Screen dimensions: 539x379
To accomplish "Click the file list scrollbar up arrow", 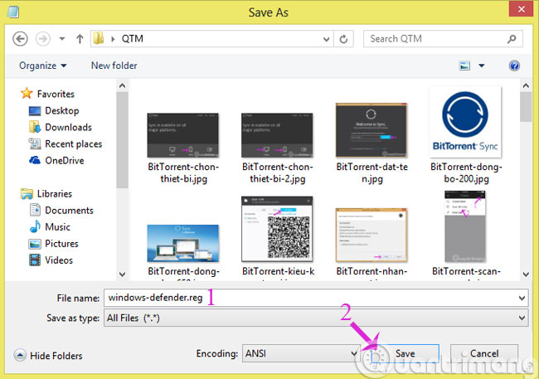I will (526, 85).
